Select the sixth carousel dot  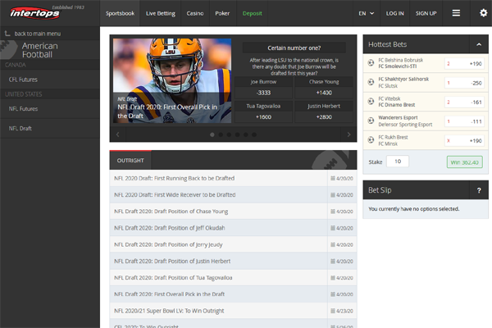254,134
